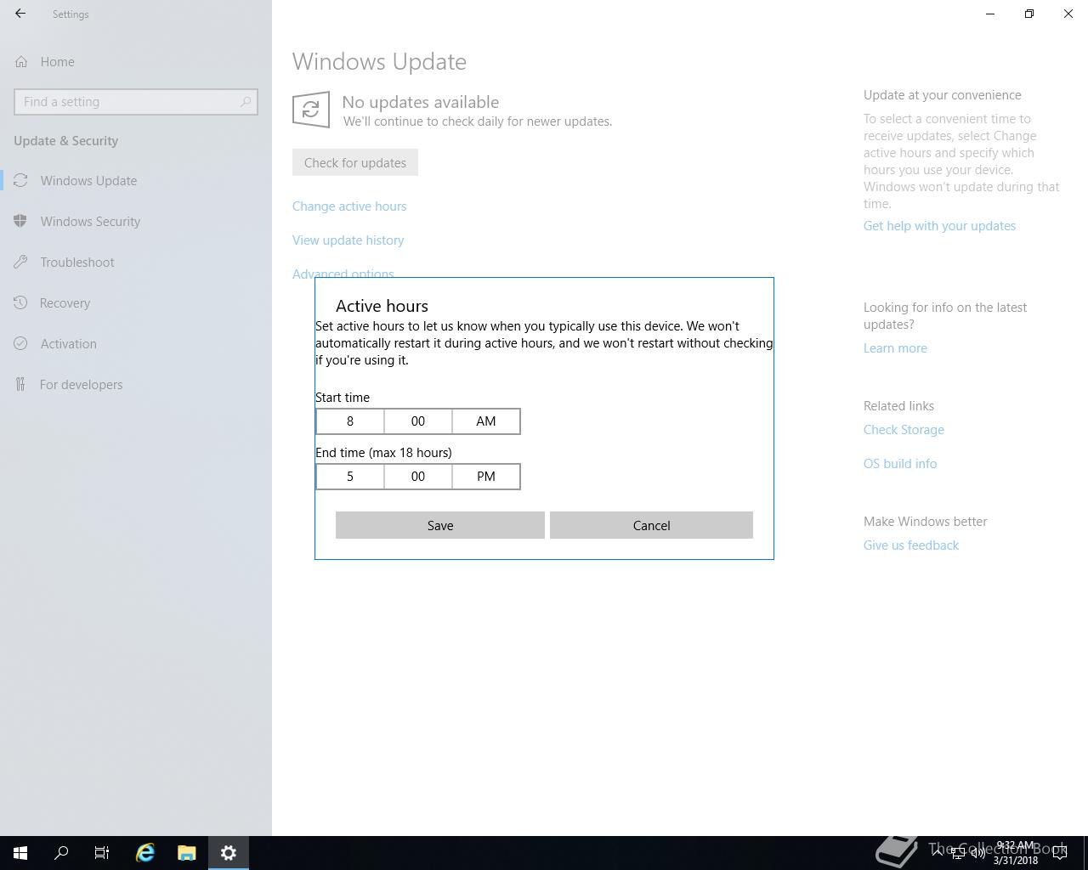The width and height of the screenshot is (1088, 870).
Task: Open the OS build info link
Action: point(900,463)
